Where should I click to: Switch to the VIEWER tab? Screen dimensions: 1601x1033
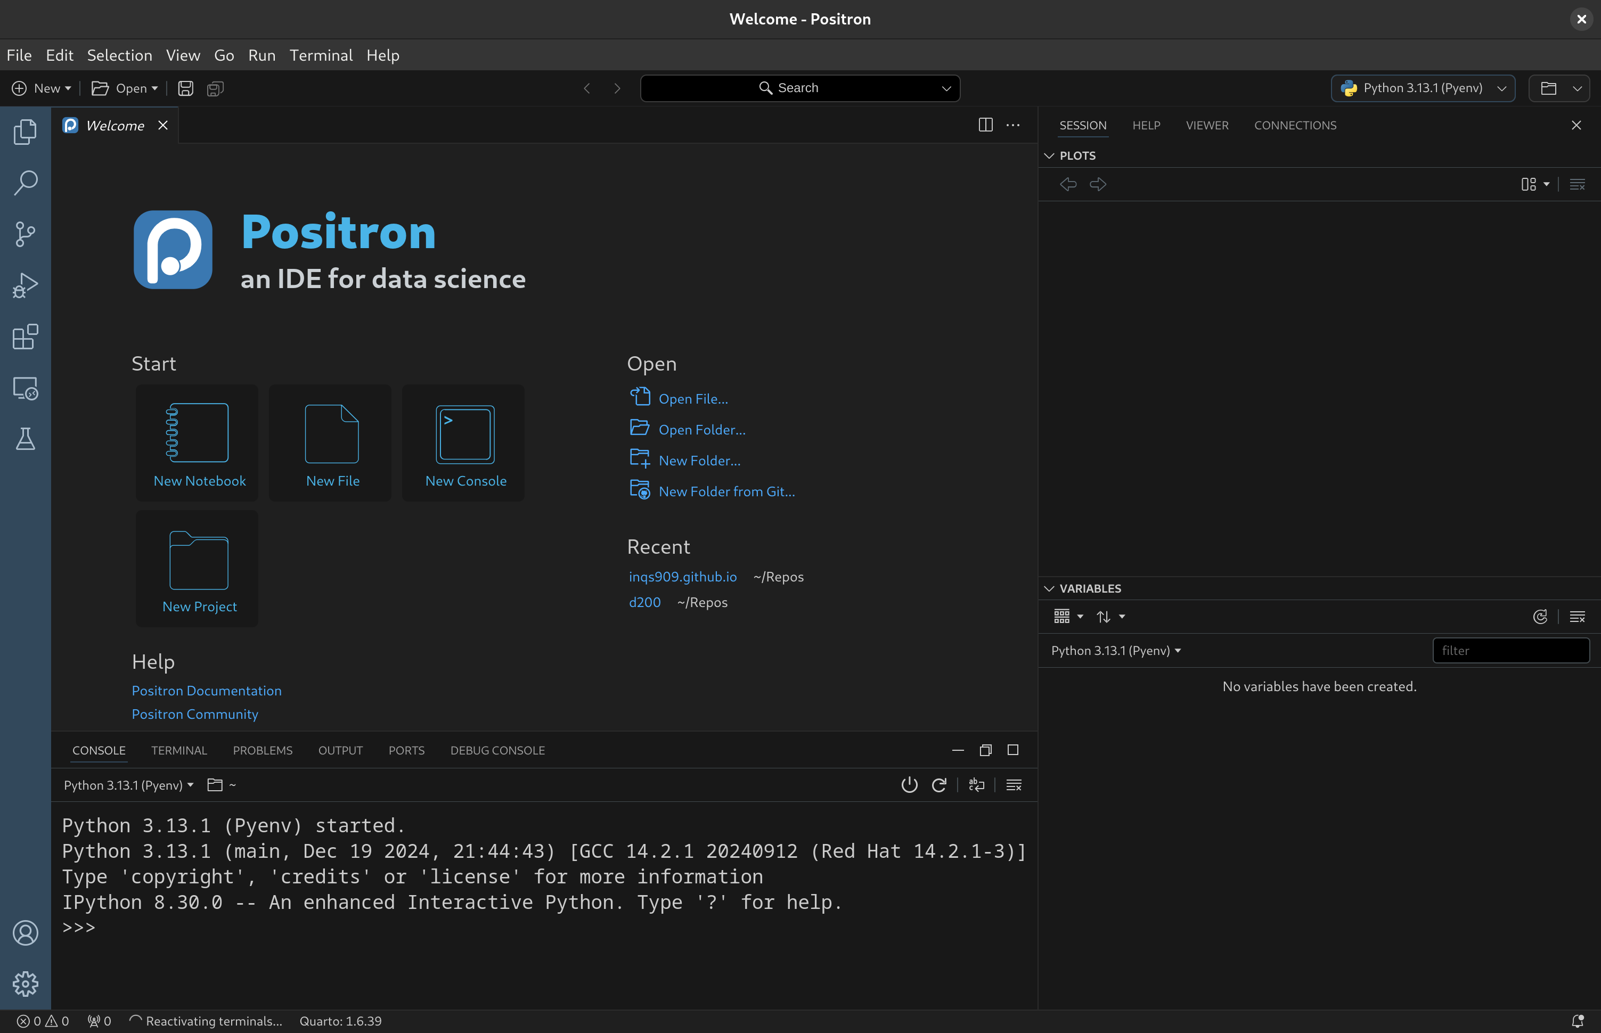tap(1206, 125)
